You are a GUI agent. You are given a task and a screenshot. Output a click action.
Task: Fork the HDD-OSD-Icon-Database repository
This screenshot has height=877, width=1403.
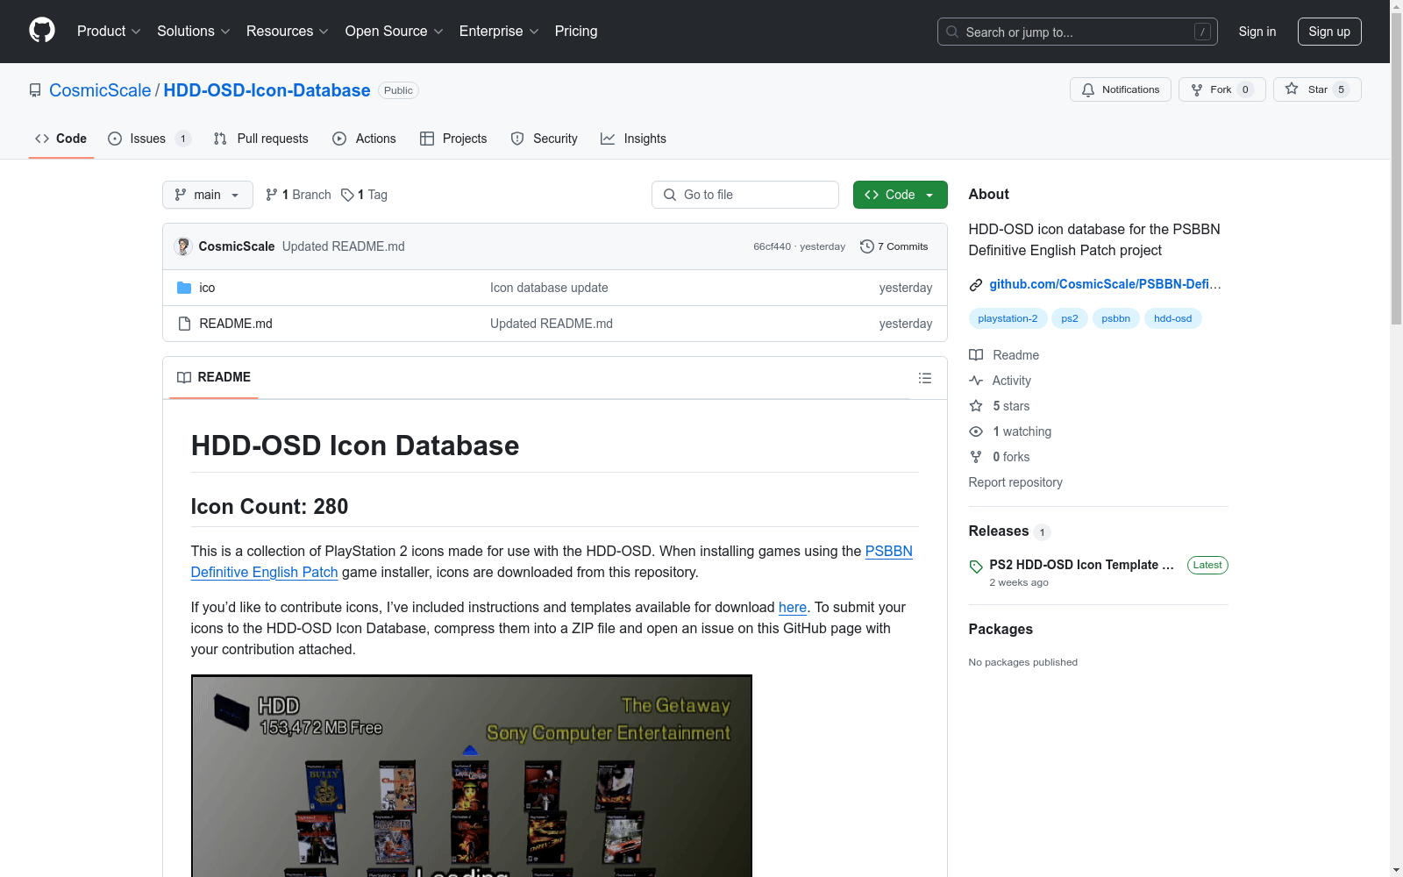click(1221, 89)
